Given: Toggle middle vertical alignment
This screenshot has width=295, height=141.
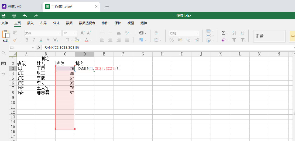Looking at the screenshot, I should coord(110,33).
